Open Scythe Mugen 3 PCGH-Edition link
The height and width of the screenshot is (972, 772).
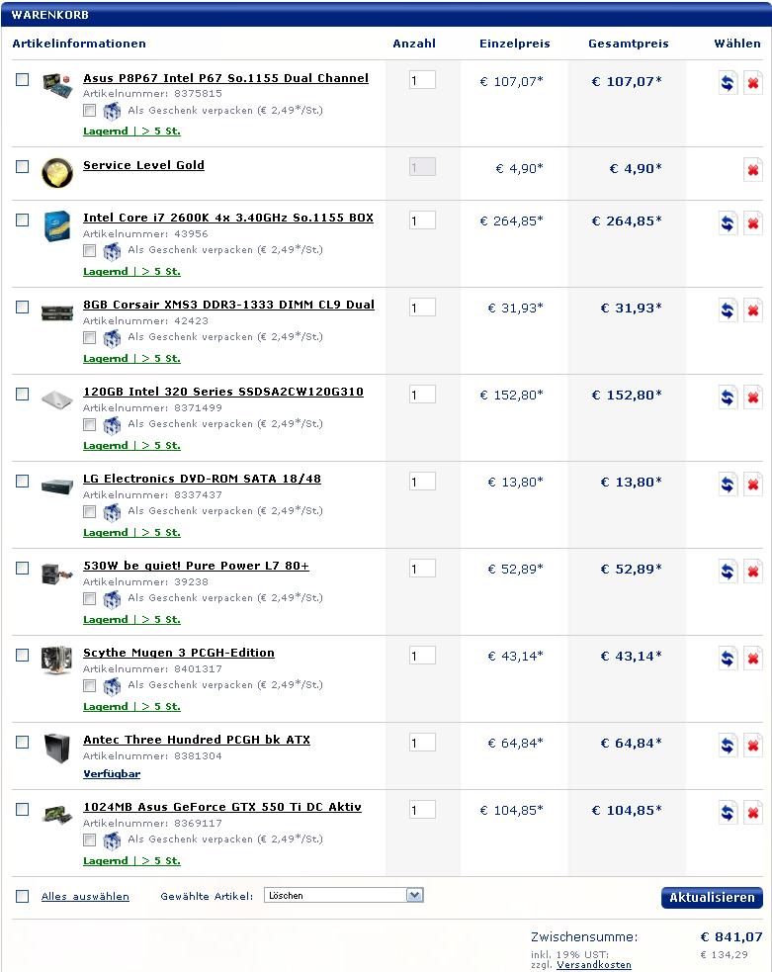[179, 653]
